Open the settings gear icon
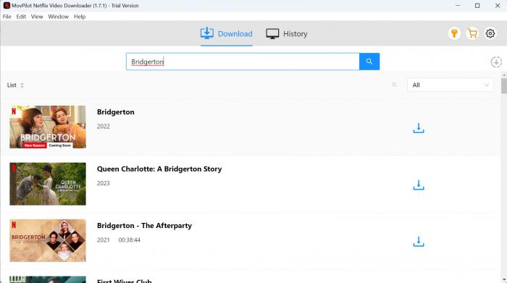Viewport: 507px width, 283px height. [x=490, y=33]
